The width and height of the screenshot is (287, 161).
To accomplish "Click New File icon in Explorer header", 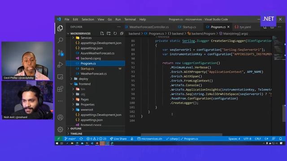I will click(102, 34).
